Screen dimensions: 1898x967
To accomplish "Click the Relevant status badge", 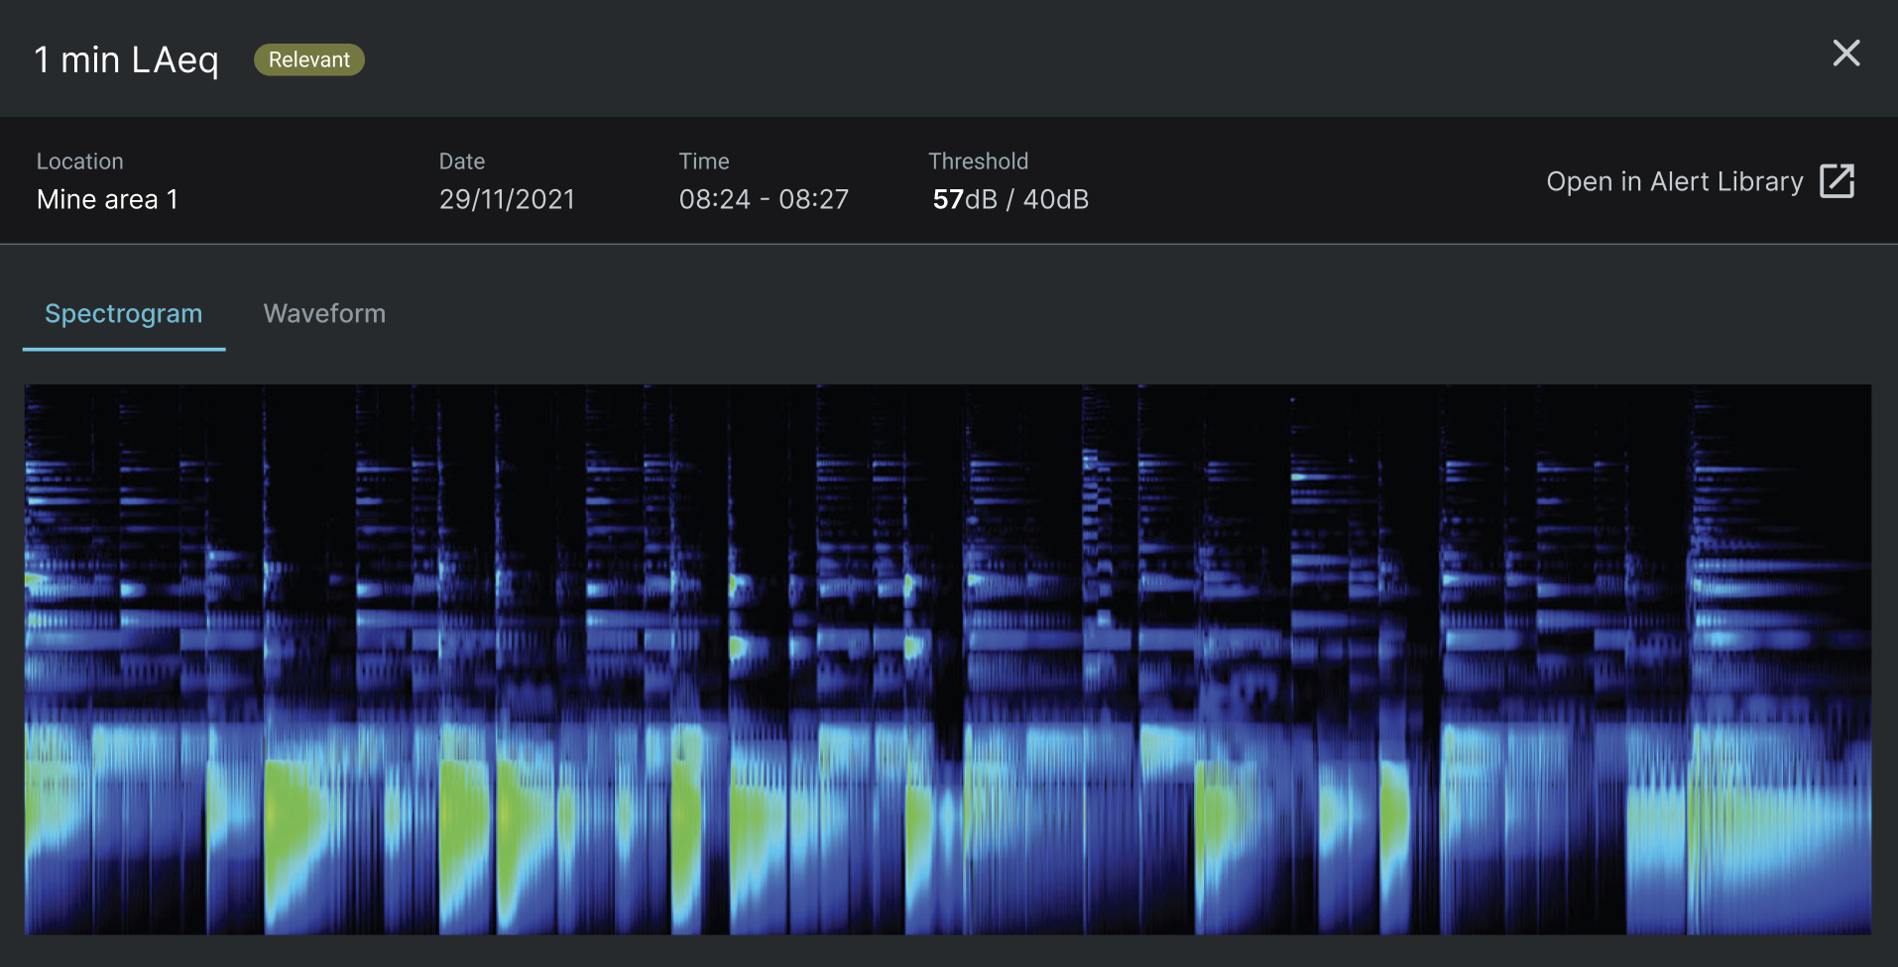I will 308,59.
